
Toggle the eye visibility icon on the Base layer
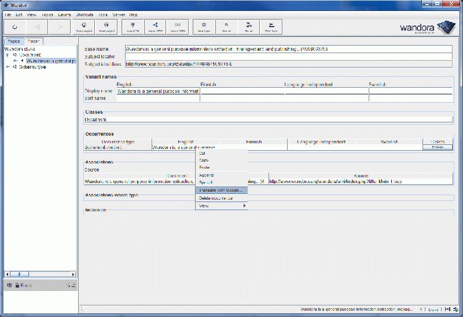(9, 285)
